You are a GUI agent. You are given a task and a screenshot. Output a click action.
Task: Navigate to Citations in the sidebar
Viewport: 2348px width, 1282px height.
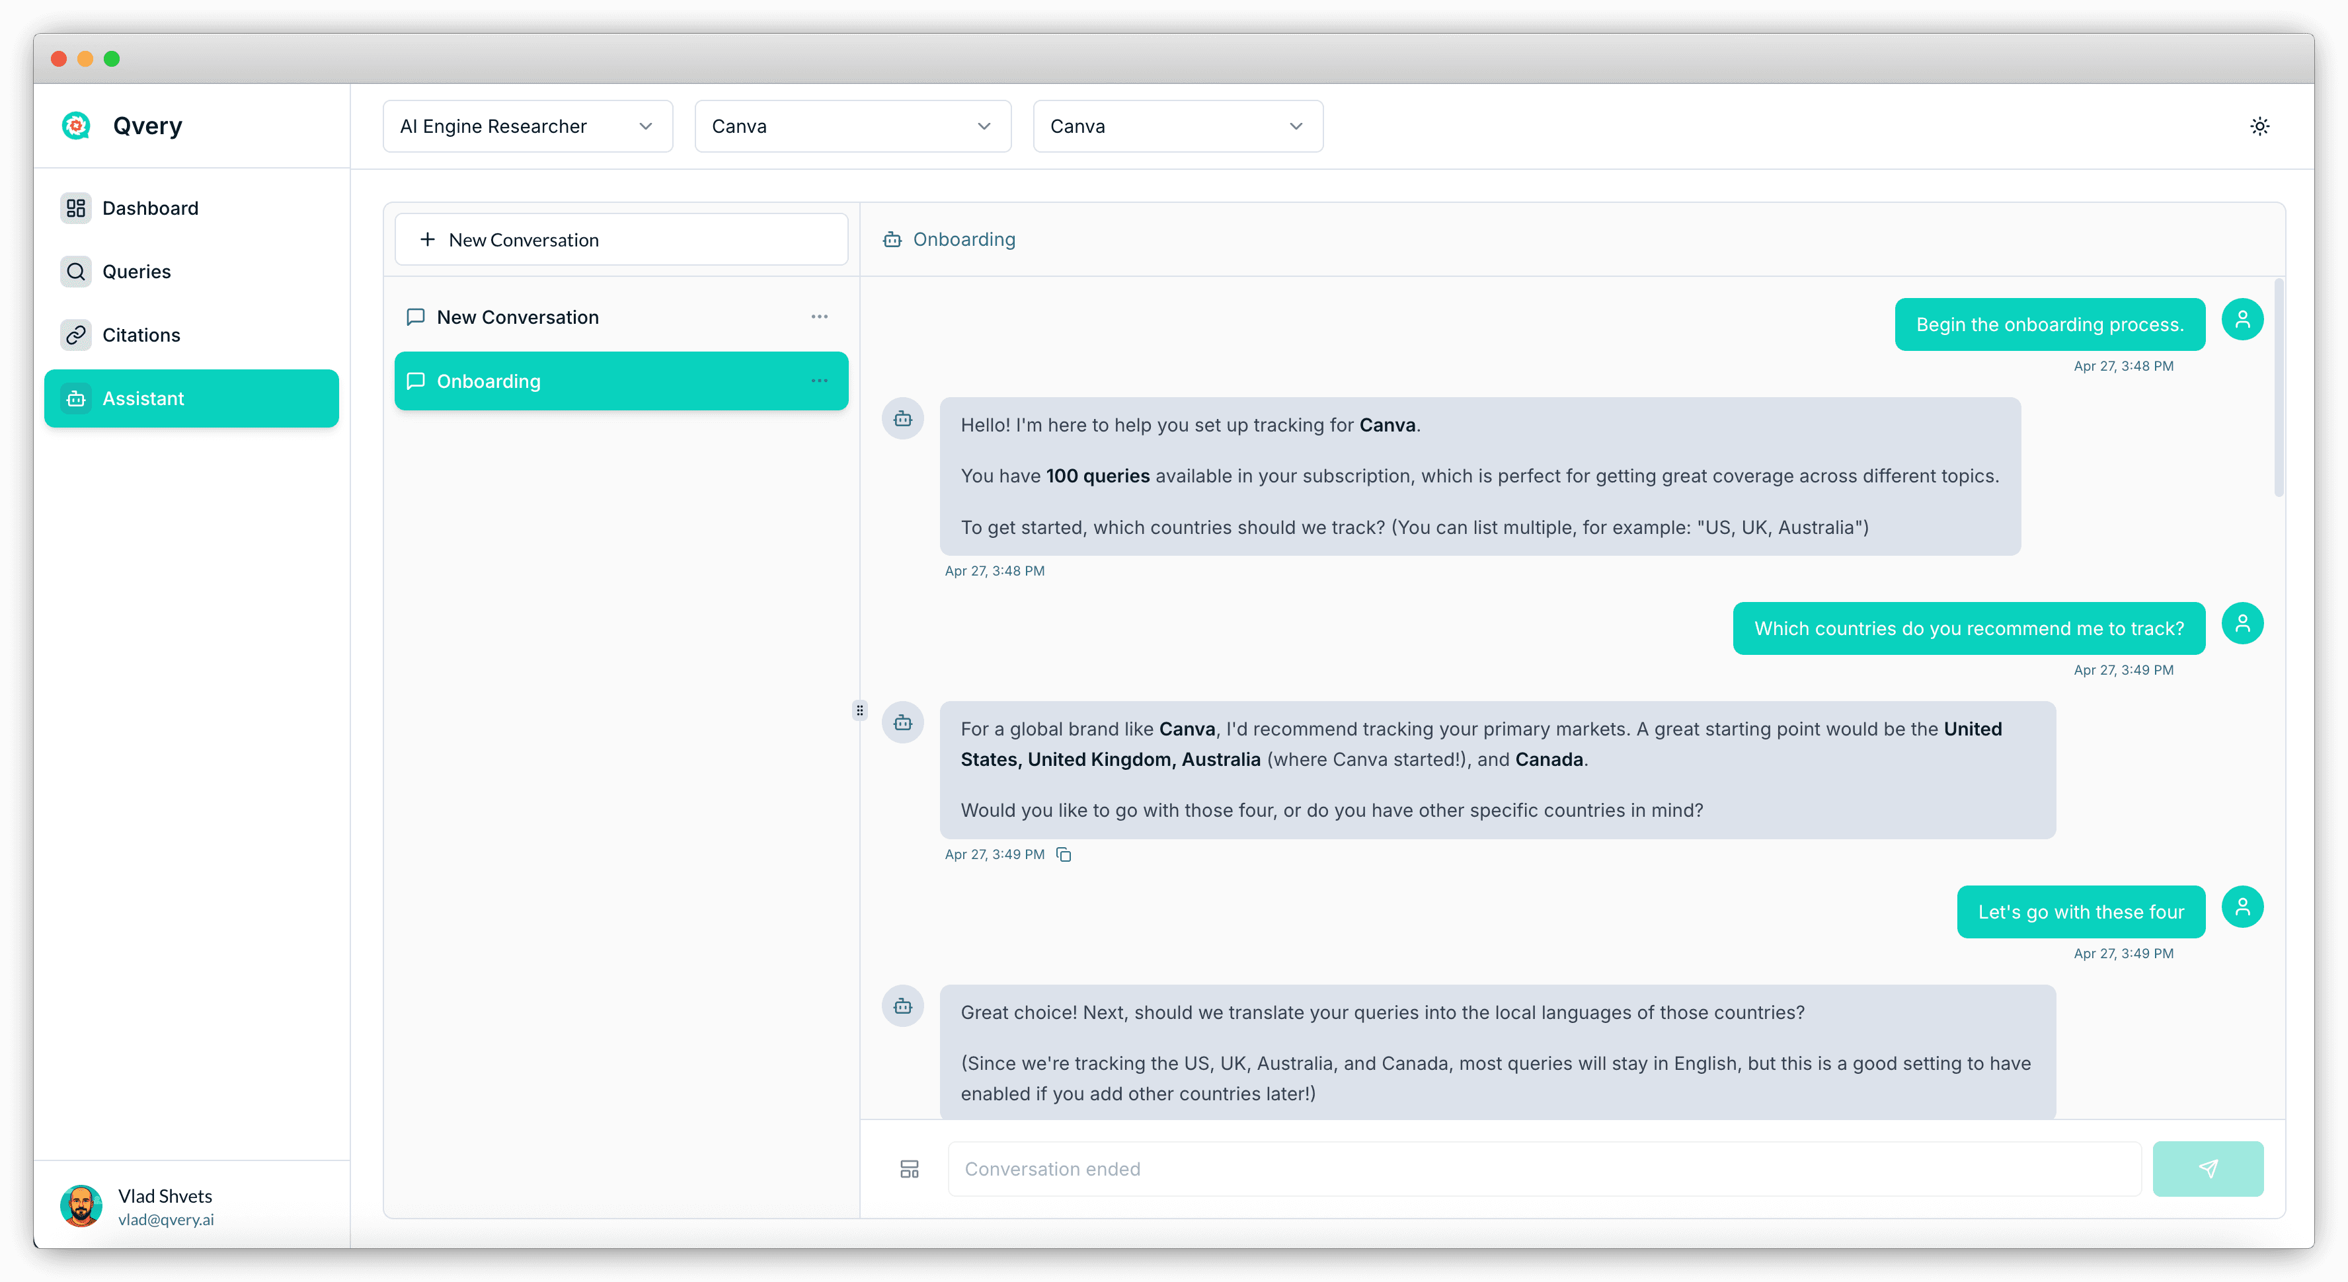tap(140, 335)
